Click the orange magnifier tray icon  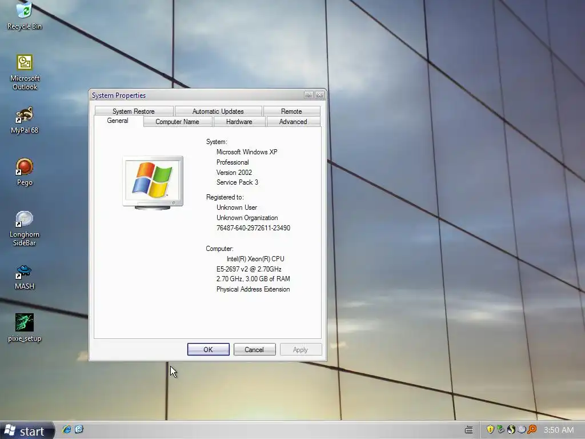(532, 429)
